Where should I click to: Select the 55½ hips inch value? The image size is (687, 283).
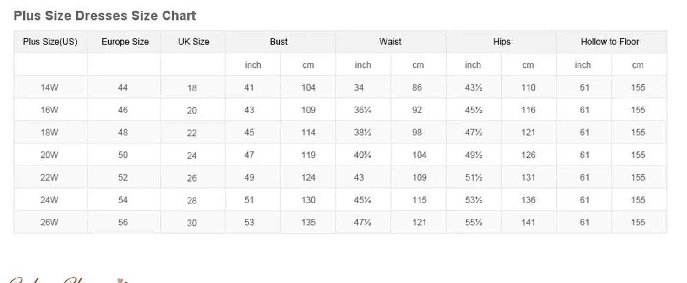click(474, 223)
